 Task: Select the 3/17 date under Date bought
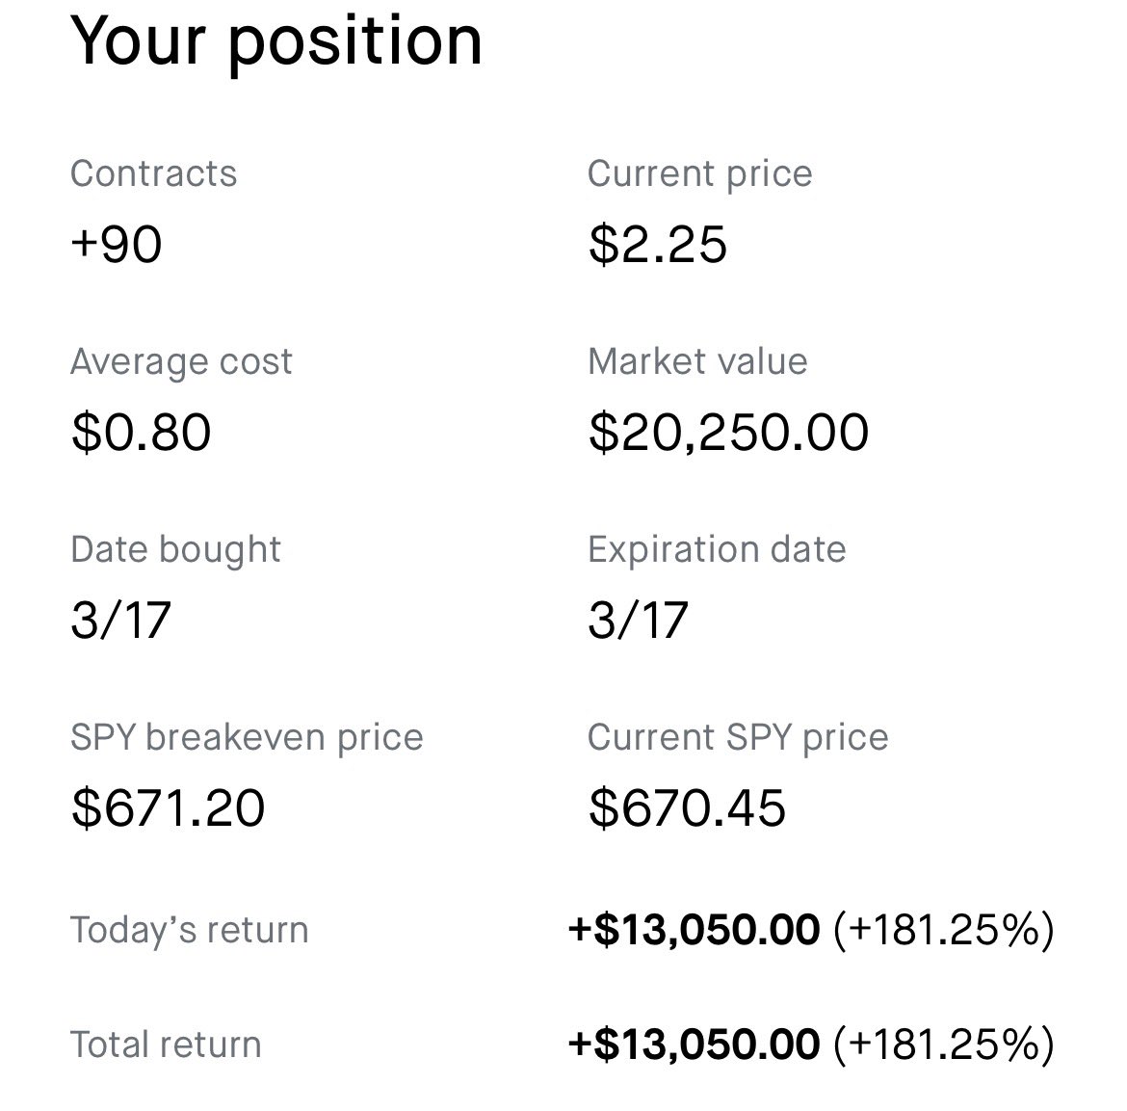pyautogui.click(x=120, y=619)
